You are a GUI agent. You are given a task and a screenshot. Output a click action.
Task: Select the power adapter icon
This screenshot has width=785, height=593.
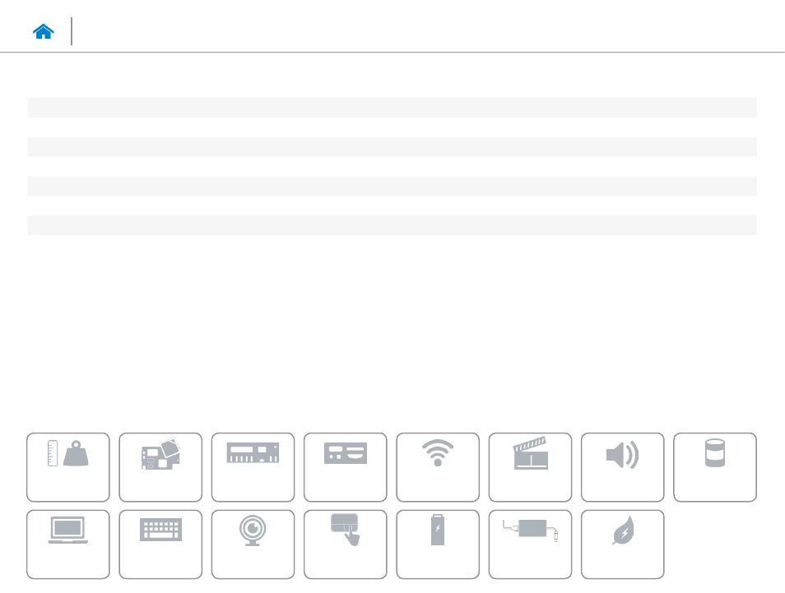pyautogui.click(x=529, y=544)
